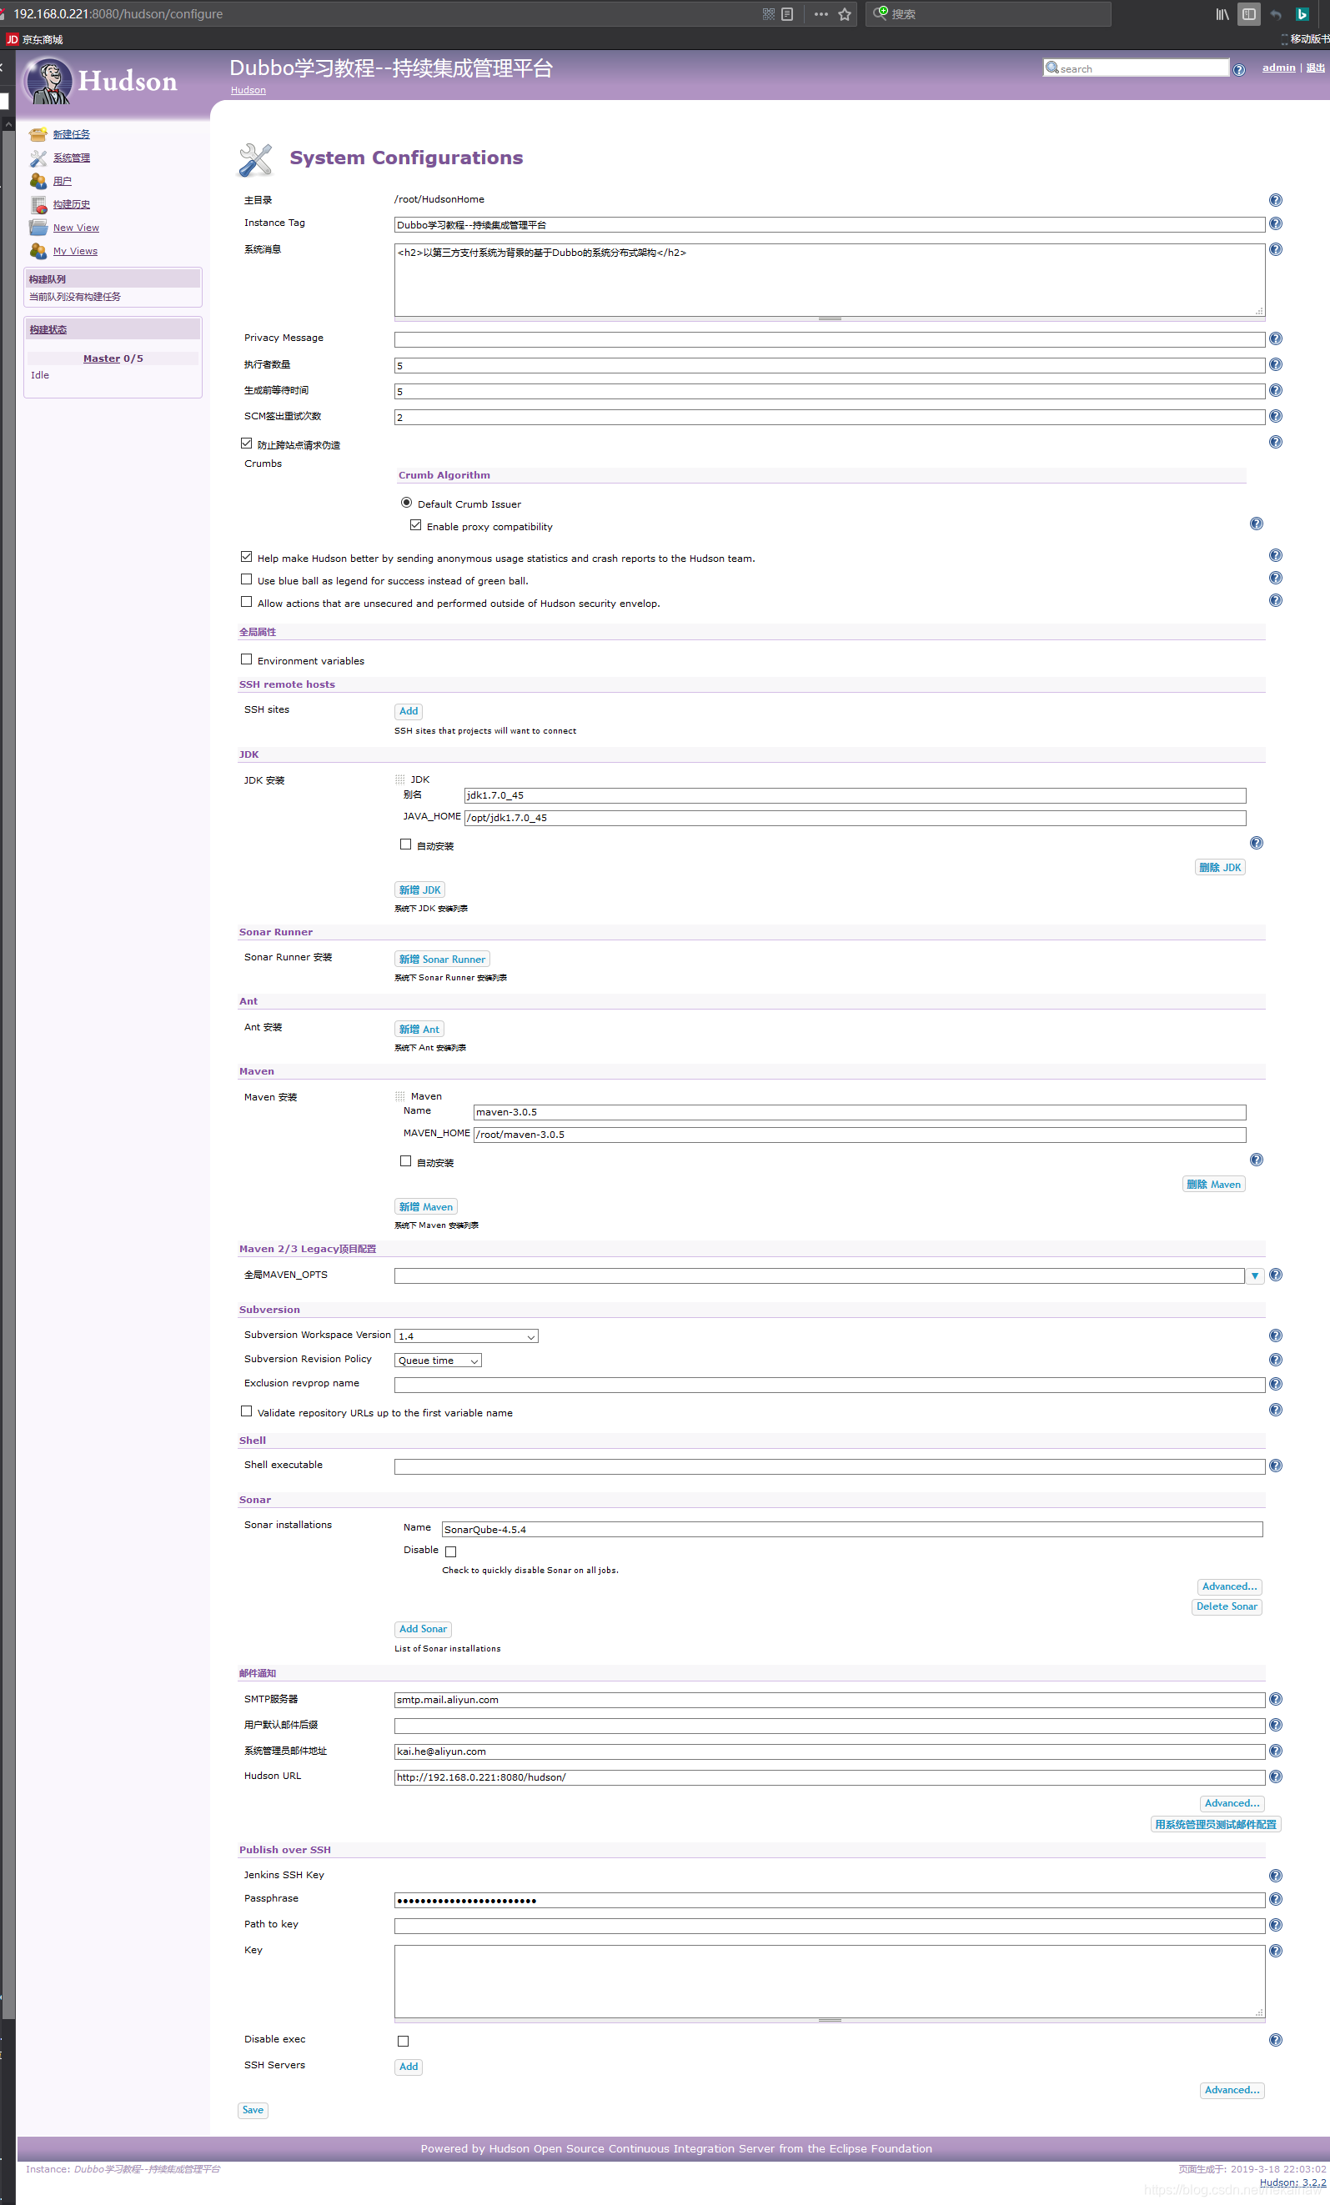Expand mail notification Advanced options

(x=1232, y=1803)
